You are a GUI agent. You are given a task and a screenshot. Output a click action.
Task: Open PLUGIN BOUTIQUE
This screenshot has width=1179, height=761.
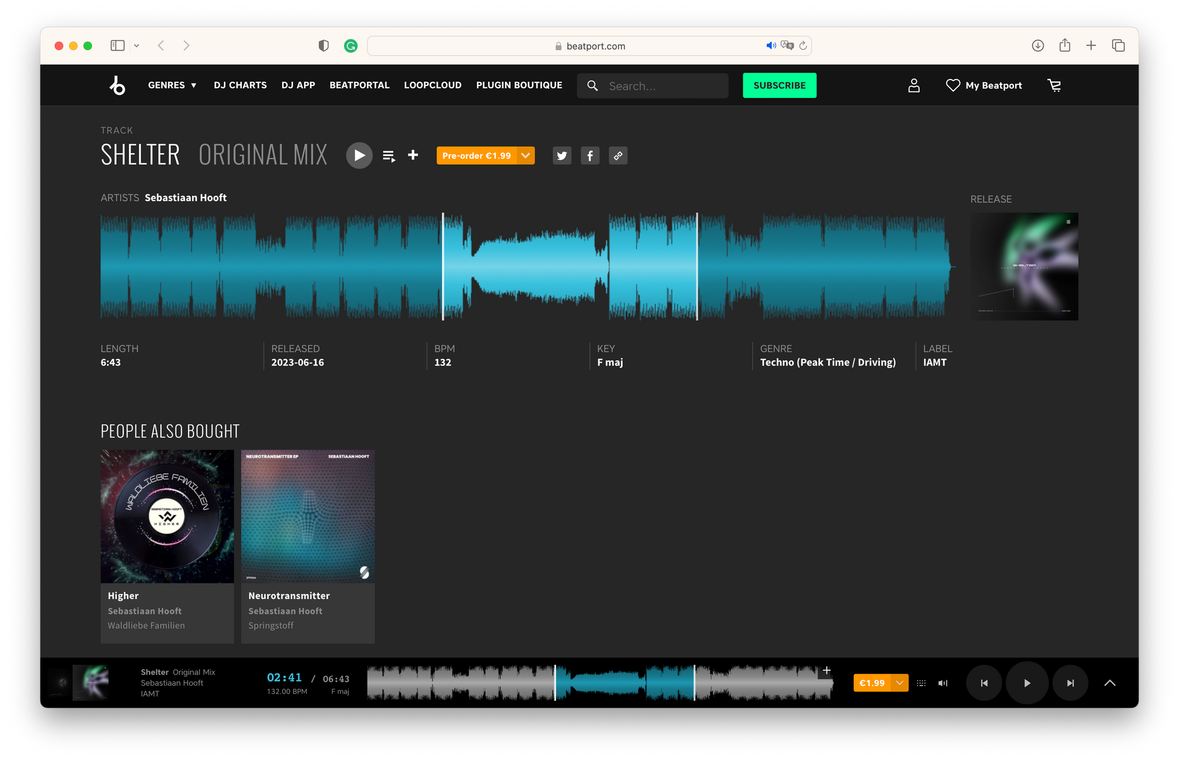(519, 85)
